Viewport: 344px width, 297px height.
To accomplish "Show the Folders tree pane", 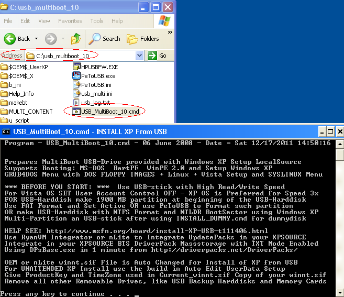I will coord(143,39).
